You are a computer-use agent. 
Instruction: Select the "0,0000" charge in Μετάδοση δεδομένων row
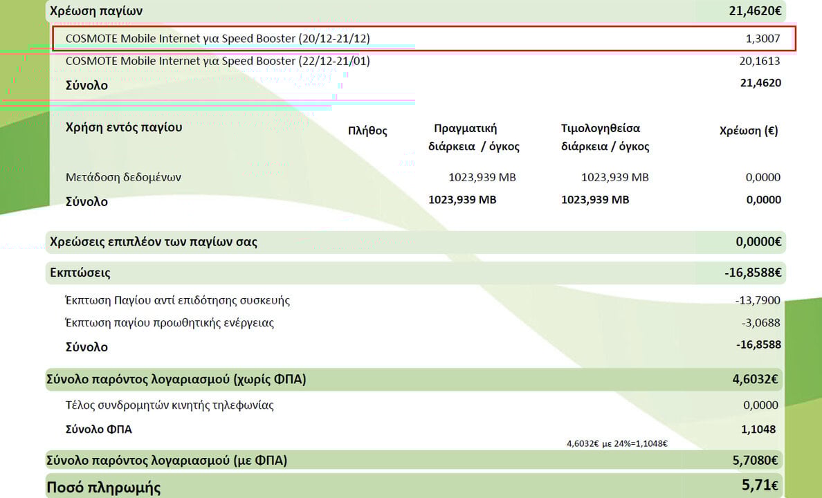pyautogui.click(x=763, y=177)
